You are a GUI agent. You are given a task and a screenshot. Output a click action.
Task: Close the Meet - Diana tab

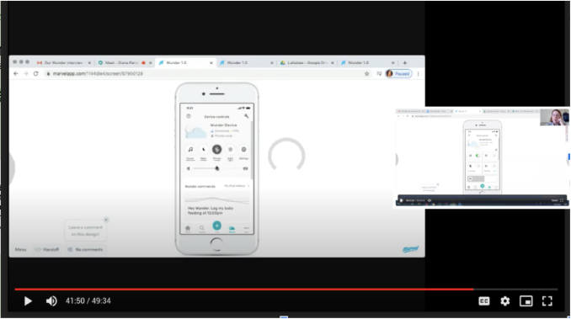click(x=151, y=63)
